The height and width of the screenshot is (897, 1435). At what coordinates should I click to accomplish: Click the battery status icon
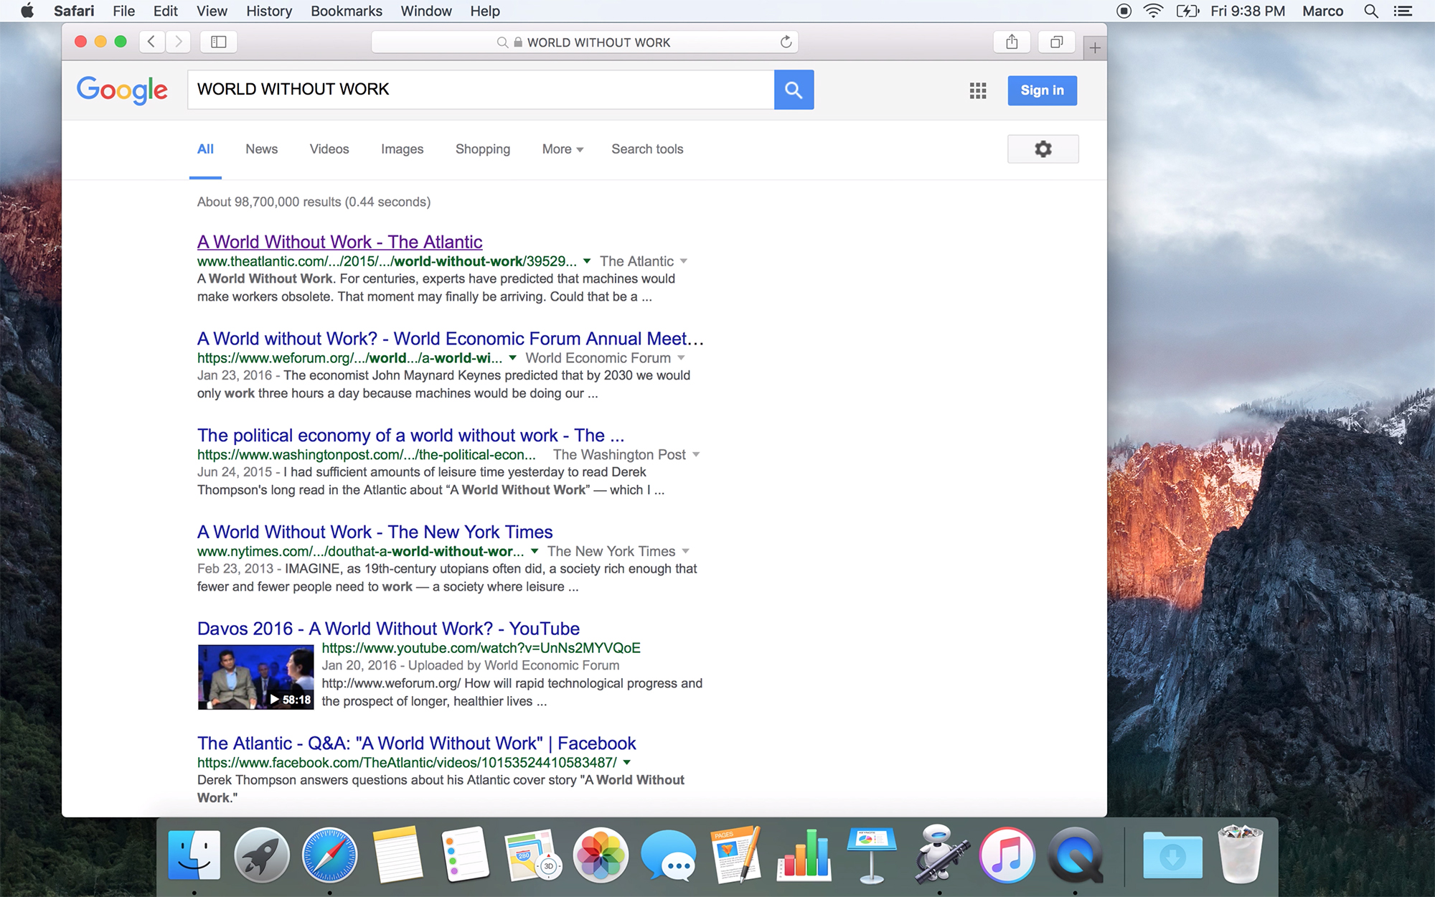pos(1187,11)
